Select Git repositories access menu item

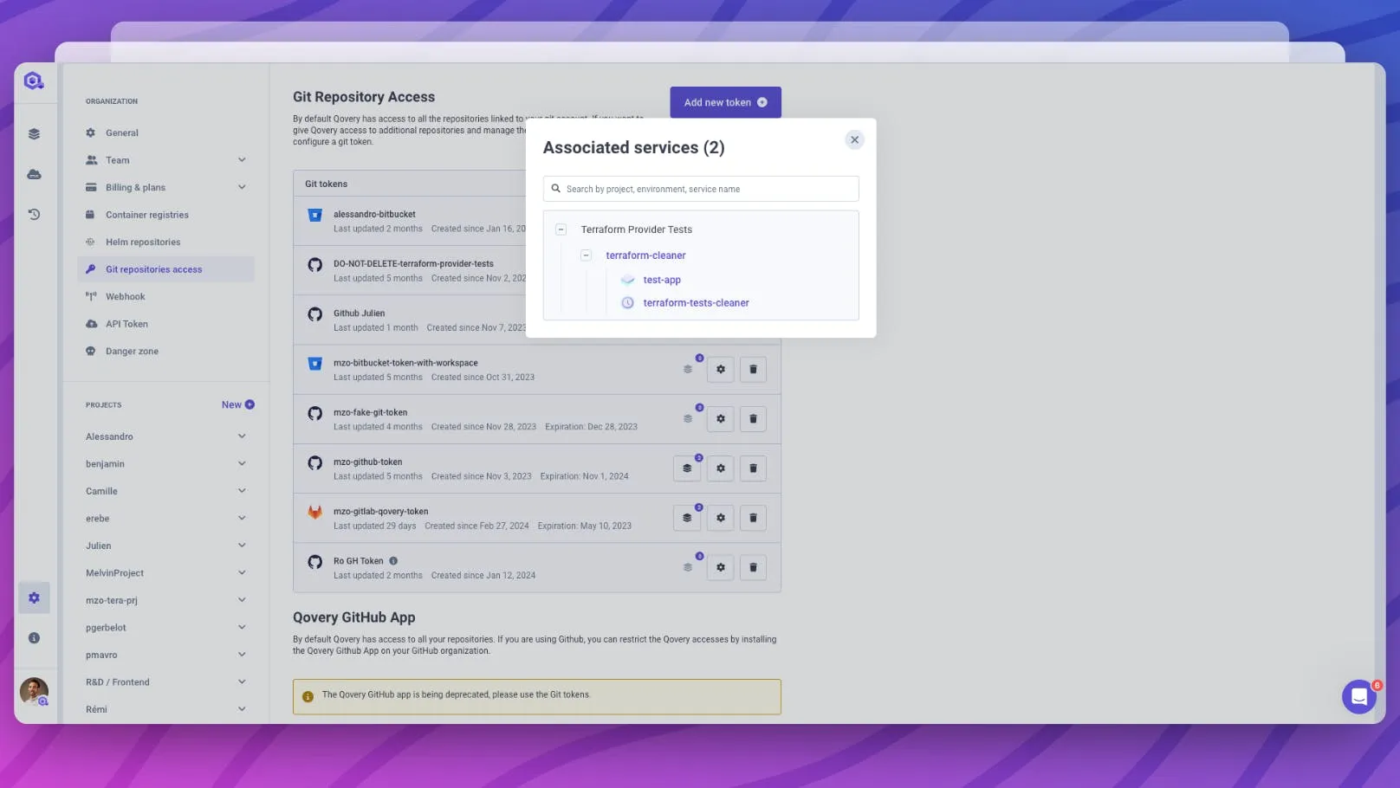[x=165, y=269]
